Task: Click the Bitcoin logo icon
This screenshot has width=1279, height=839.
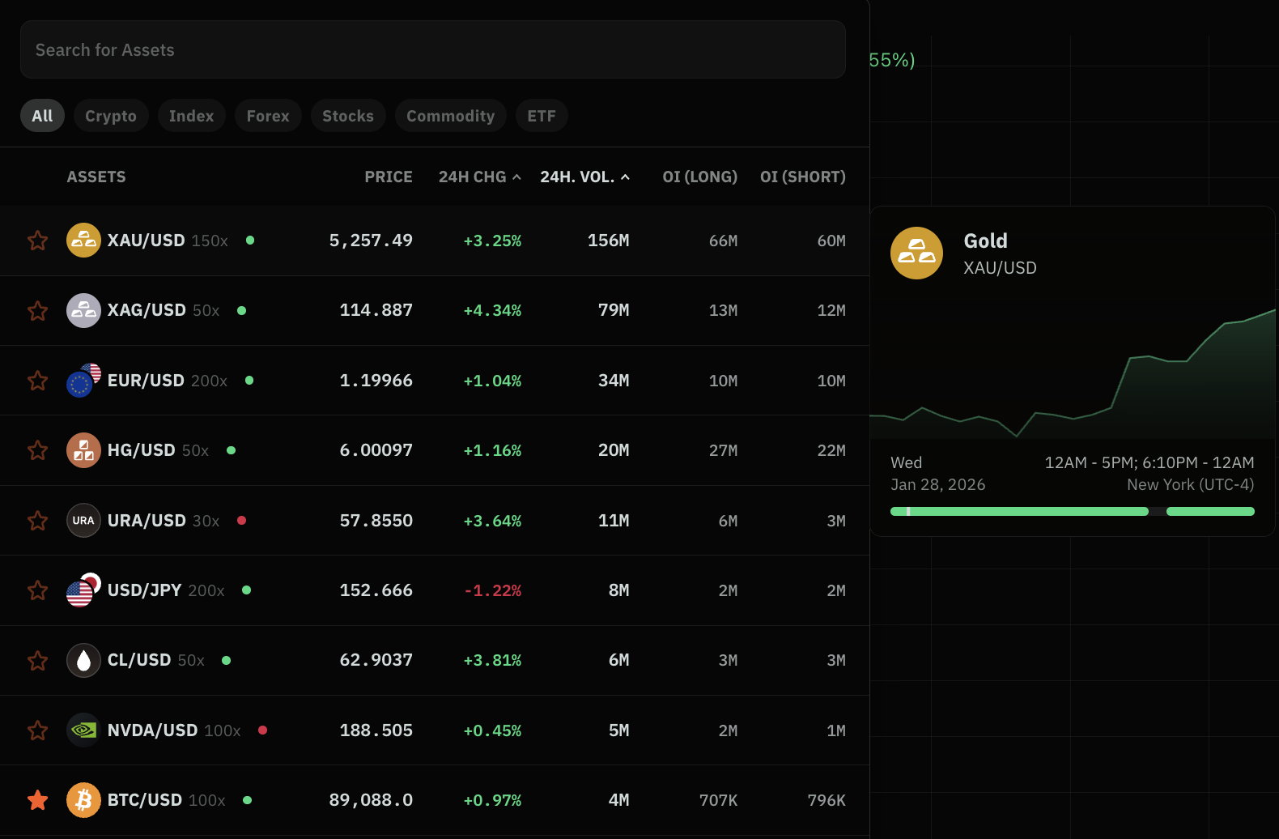Action: click(x=83, y=800)
